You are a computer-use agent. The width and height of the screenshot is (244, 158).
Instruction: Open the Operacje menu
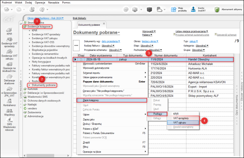[x=40, y=2]
